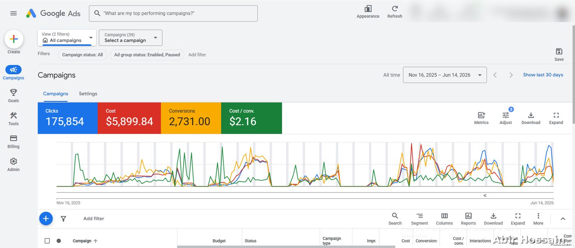Click the Create plus button
The width and height of the screenshot is (575, 248).
(14, 39)
